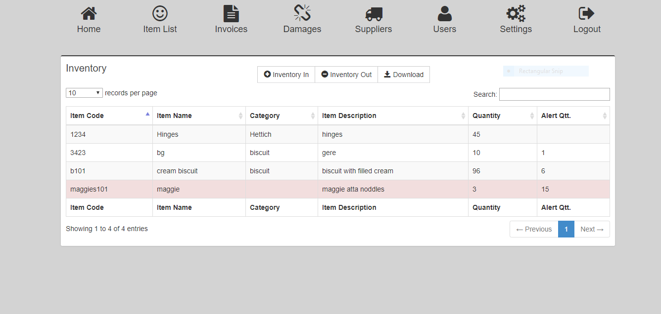The height and width of the screenshot is (314, 661).
Task: Click the Logout arrow icon
Action: click(x=587, y=14)
